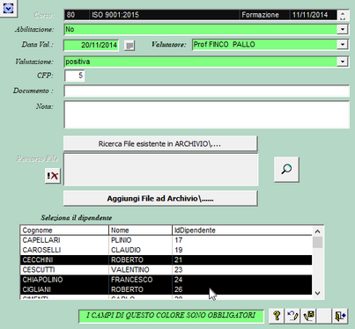
Task: Click the Corso selector spin arrows
Action: (343, 15)
